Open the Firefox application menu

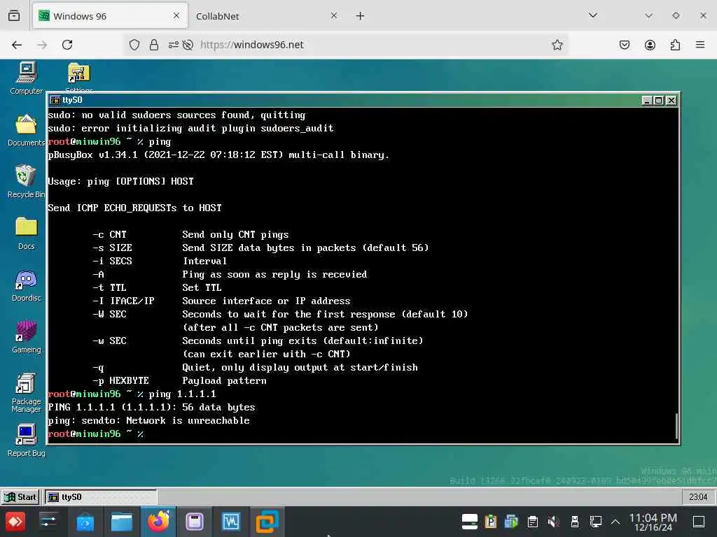(700, 45)
